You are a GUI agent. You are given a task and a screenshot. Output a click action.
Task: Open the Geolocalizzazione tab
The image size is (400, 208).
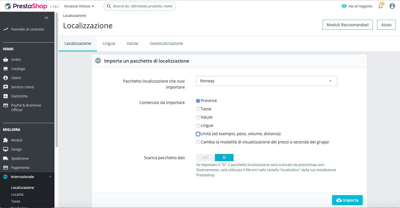166,43
